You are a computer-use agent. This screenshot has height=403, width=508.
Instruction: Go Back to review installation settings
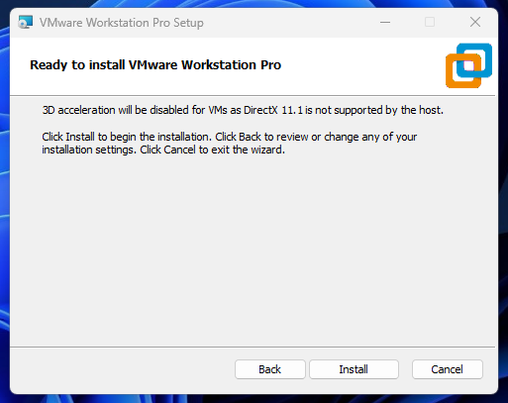pyautogui.click(x=269, y=369)
